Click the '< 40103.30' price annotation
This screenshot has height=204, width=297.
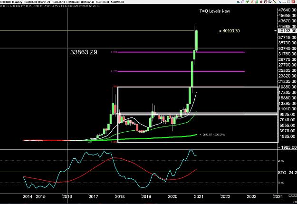click(x=229, y=31)
